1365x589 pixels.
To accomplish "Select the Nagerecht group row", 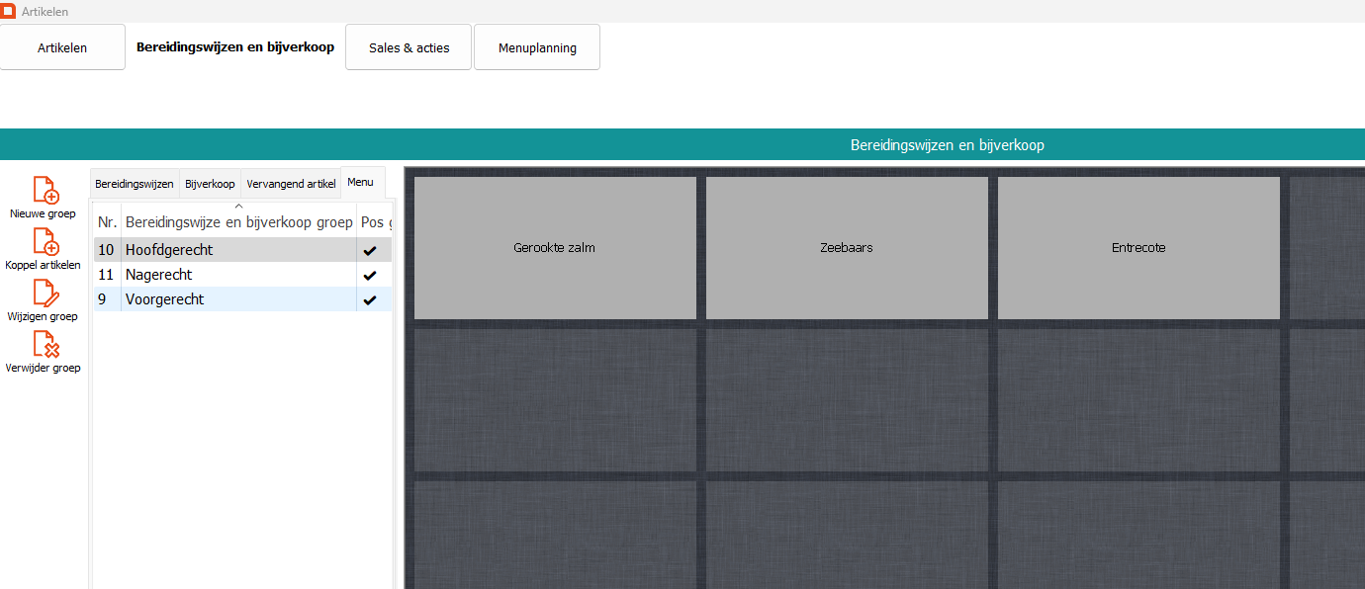I will point(237,275).
